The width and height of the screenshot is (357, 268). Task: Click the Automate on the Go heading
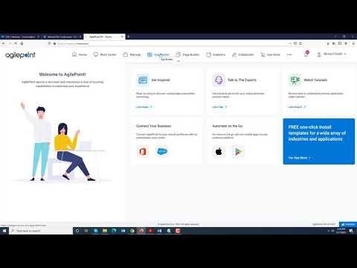(228, 126)
